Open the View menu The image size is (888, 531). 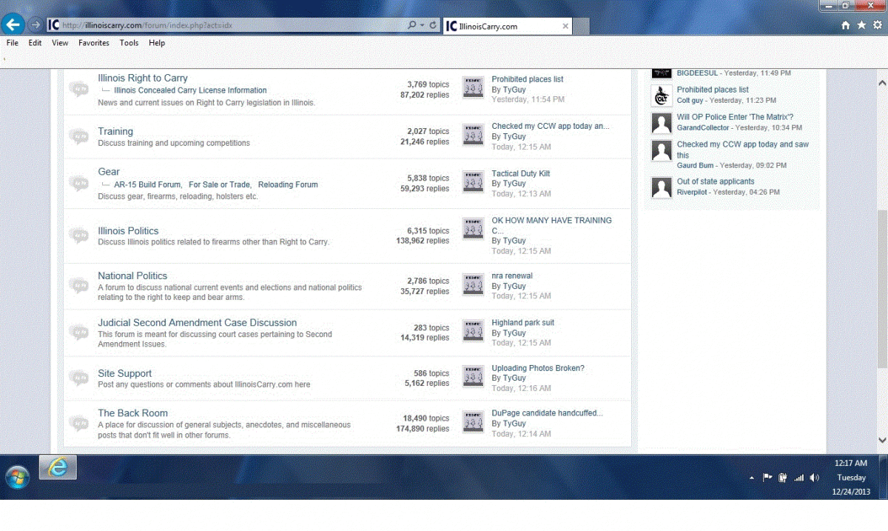pyautogui.click(x=60, y=43)
